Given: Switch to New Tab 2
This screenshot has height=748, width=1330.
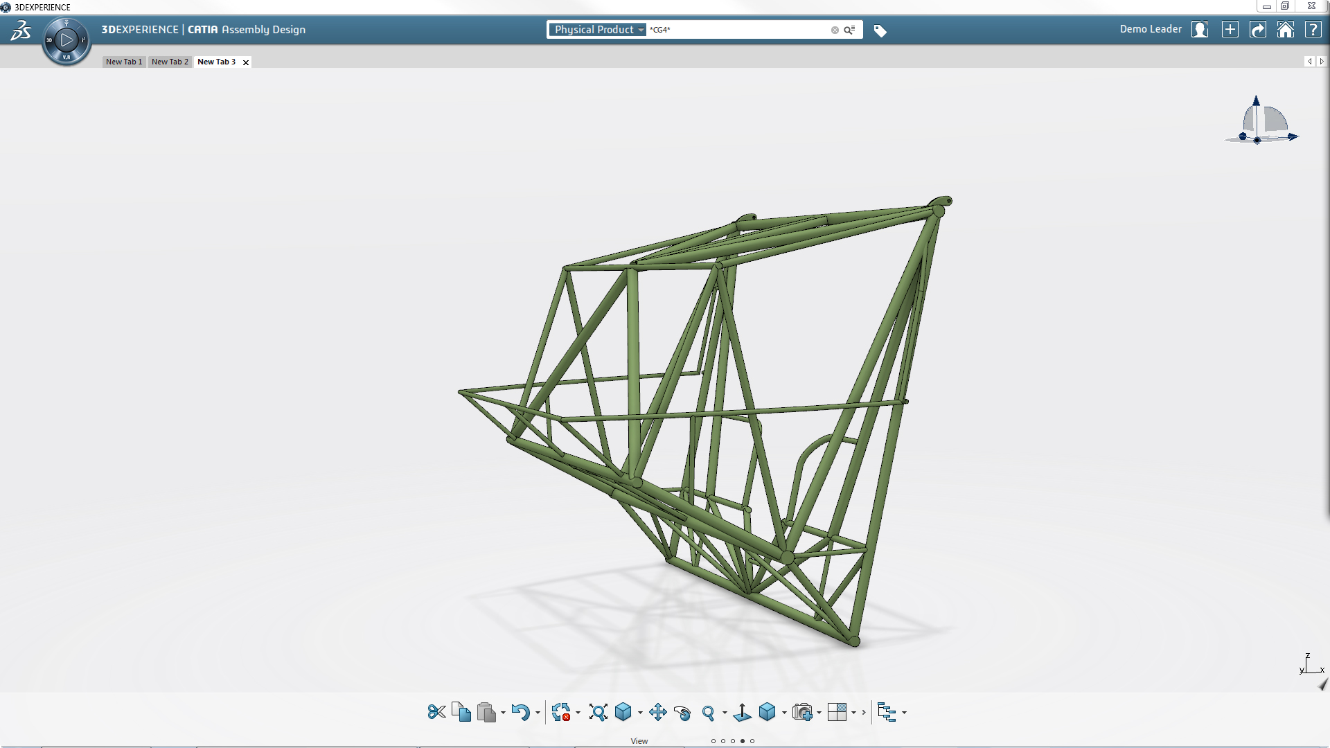Looking at the screenshot, I should tap(170, 62).
